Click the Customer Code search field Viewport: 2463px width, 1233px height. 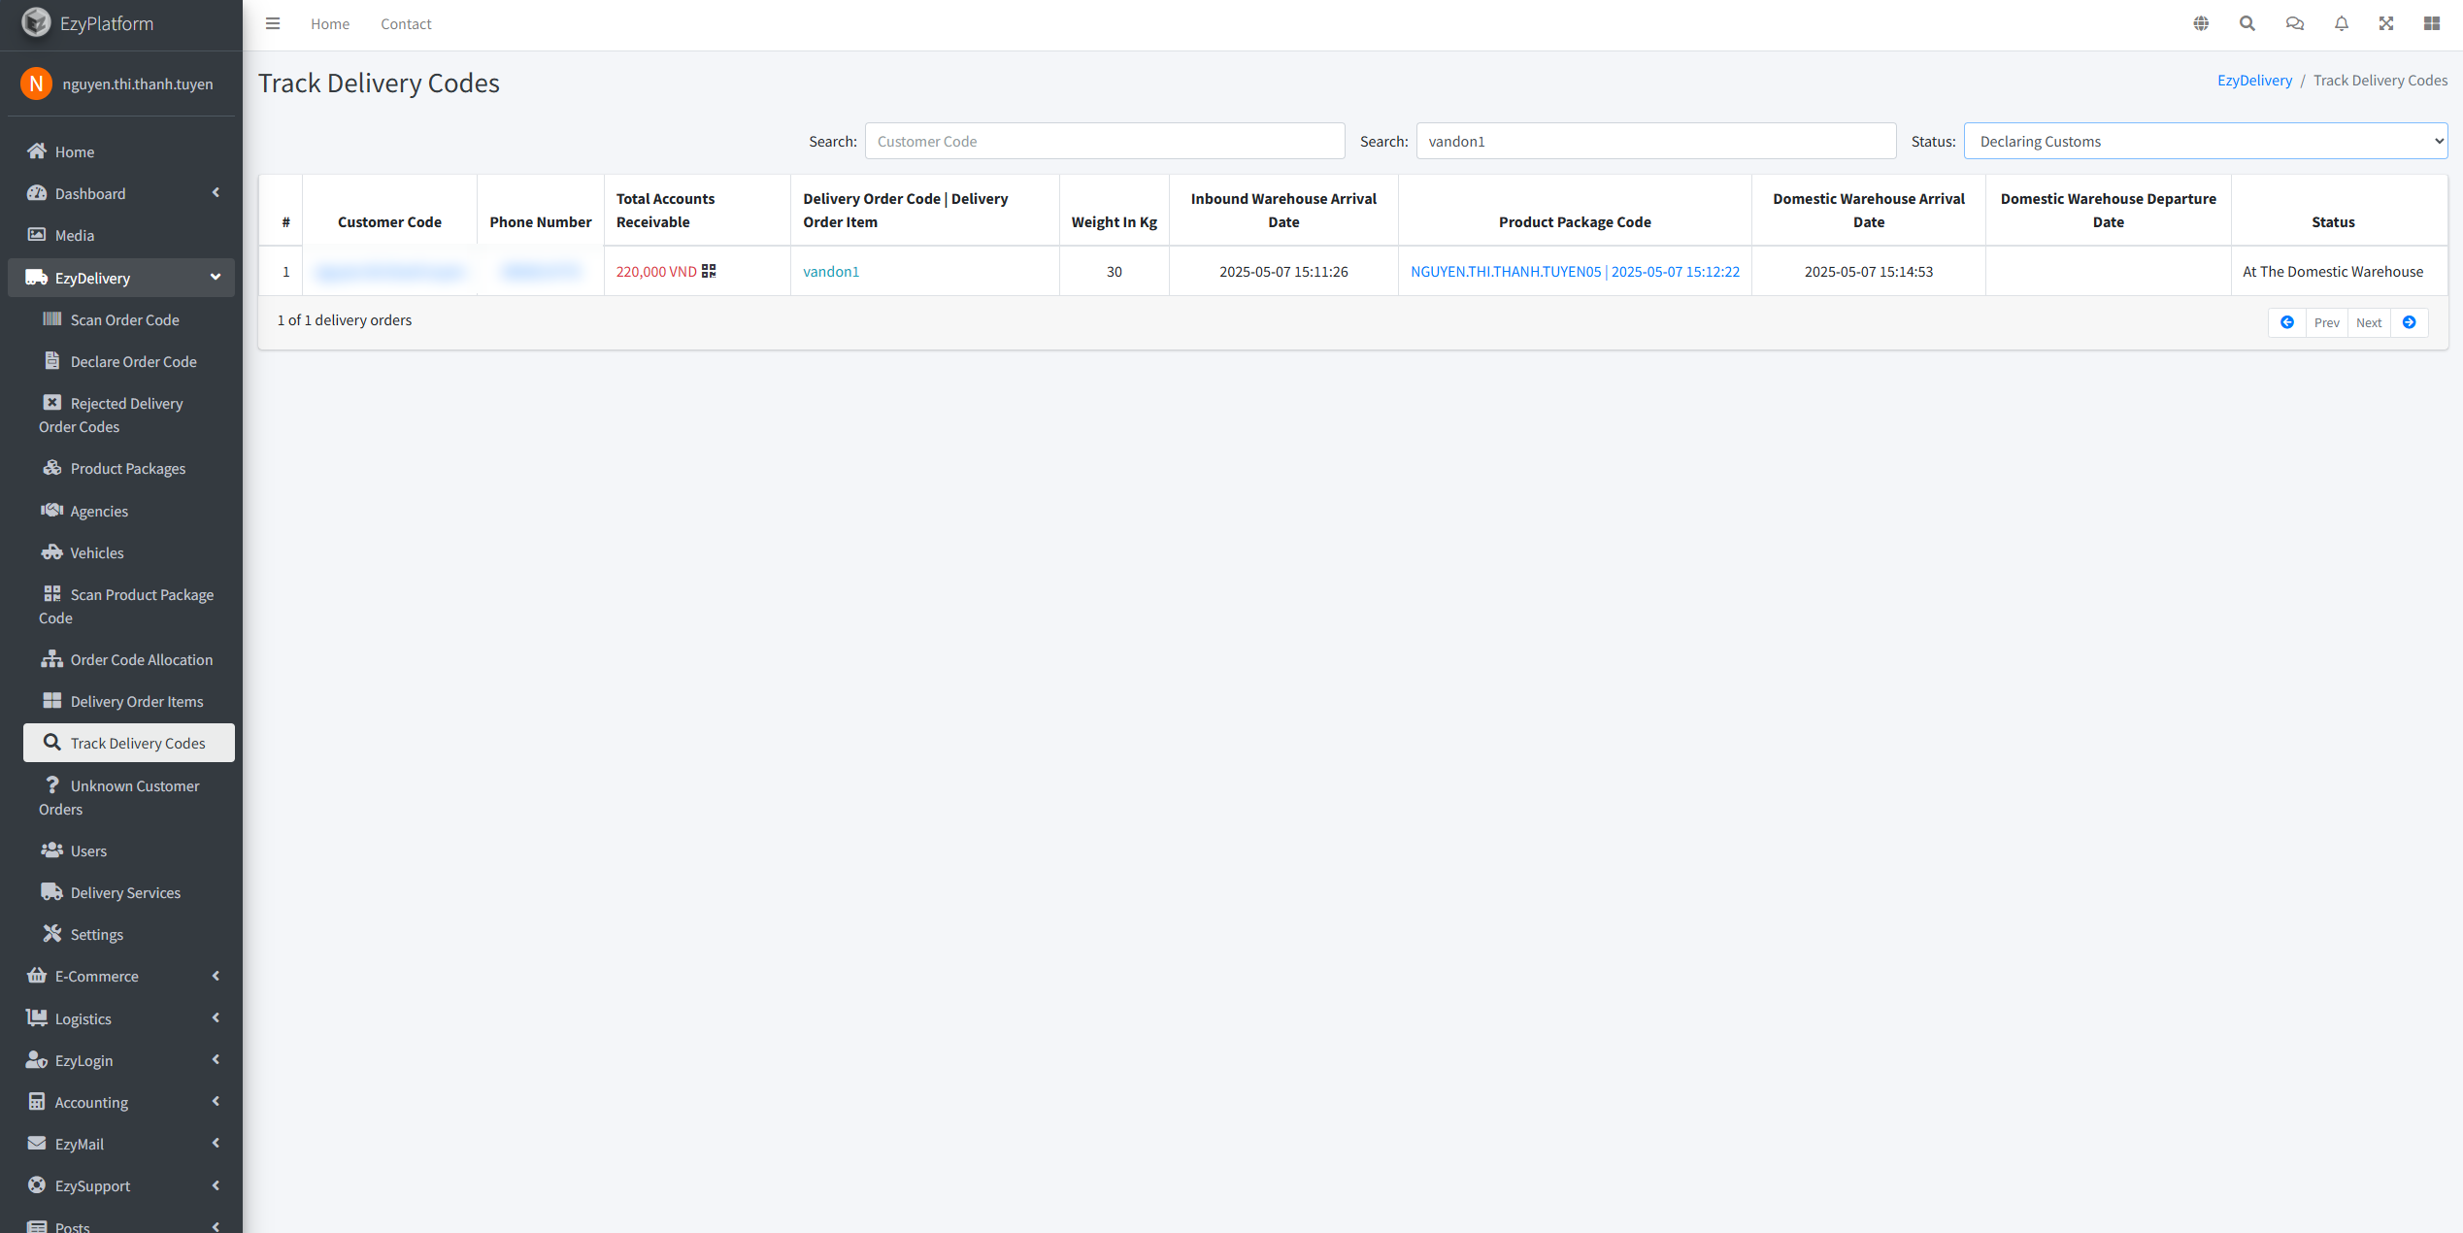click(1104, 141)
